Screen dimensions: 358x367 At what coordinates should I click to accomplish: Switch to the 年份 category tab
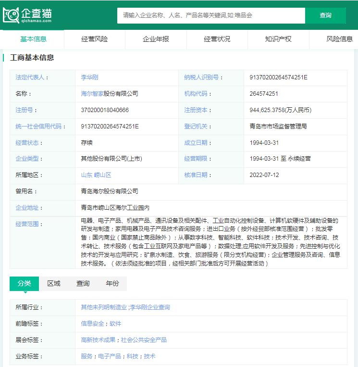tap(112, 283)
